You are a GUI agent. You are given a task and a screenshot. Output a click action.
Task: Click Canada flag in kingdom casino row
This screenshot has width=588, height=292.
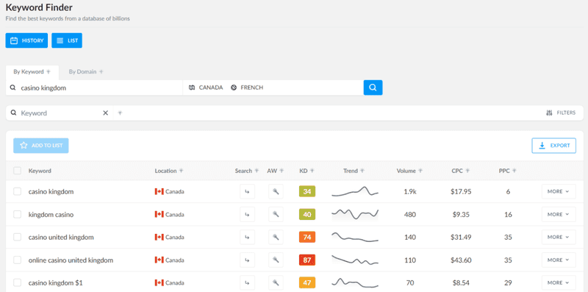tap(159, 214)
